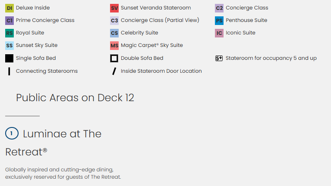The image size is (331, 186).
Task: Select the C2 Concierge Class badge
Action: coord(219,8)
